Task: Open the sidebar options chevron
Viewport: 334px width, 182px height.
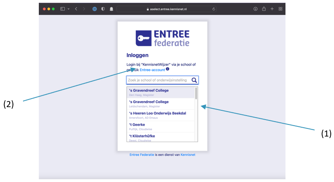Action: tap(68, 9)
